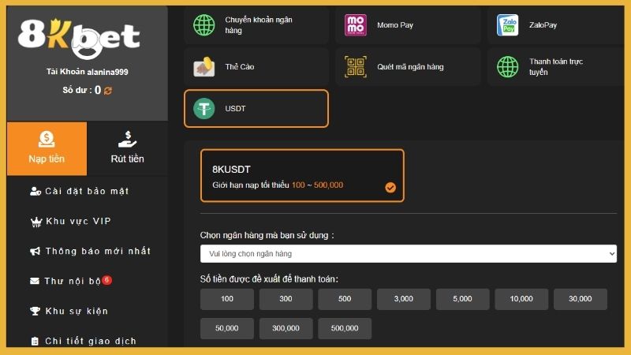Choose suggested amount 100
631x355 pixels.
click(x=227, y=299)
